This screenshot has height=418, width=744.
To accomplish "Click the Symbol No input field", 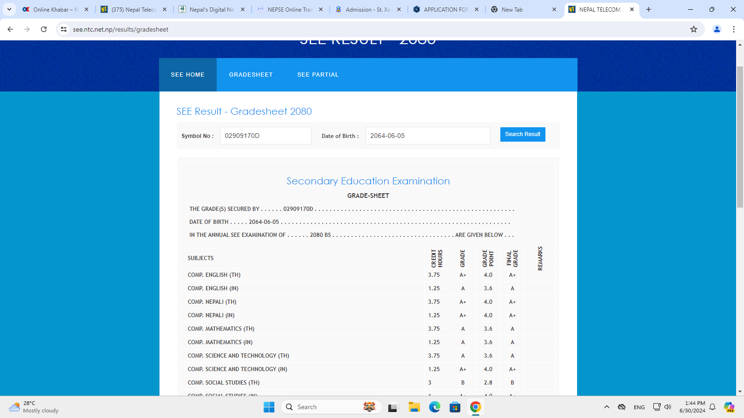I will (265, 136).
